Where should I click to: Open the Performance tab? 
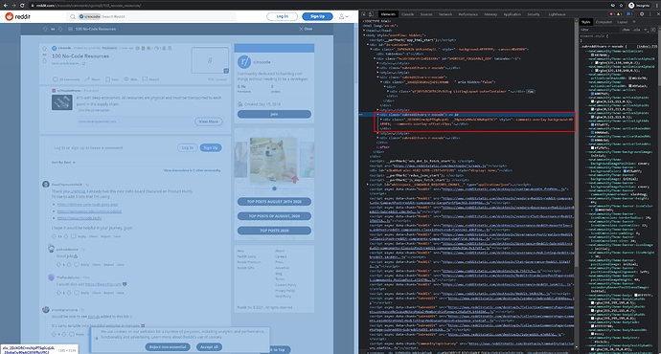pos(467,14)
